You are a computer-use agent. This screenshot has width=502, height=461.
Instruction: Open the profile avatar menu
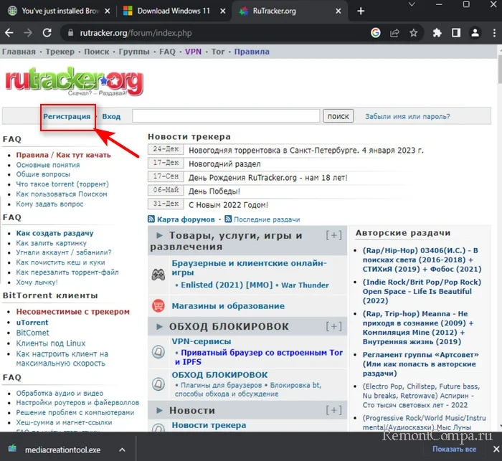(475, 33)
